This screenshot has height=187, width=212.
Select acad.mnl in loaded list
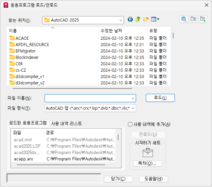(23, 140)
